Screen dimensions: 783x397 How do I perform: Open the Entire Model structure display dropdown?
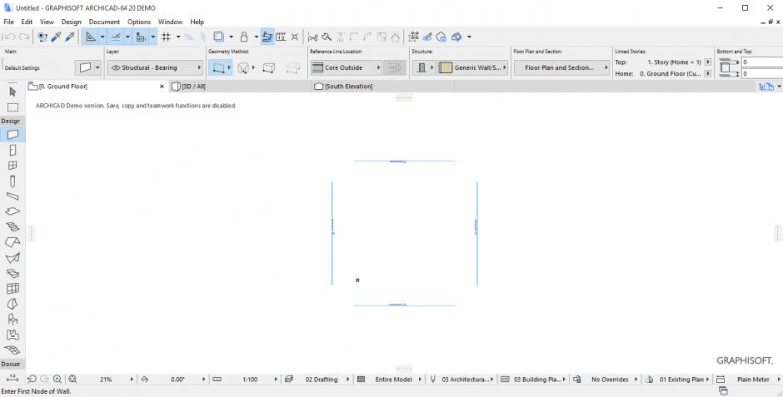point(393,379)
